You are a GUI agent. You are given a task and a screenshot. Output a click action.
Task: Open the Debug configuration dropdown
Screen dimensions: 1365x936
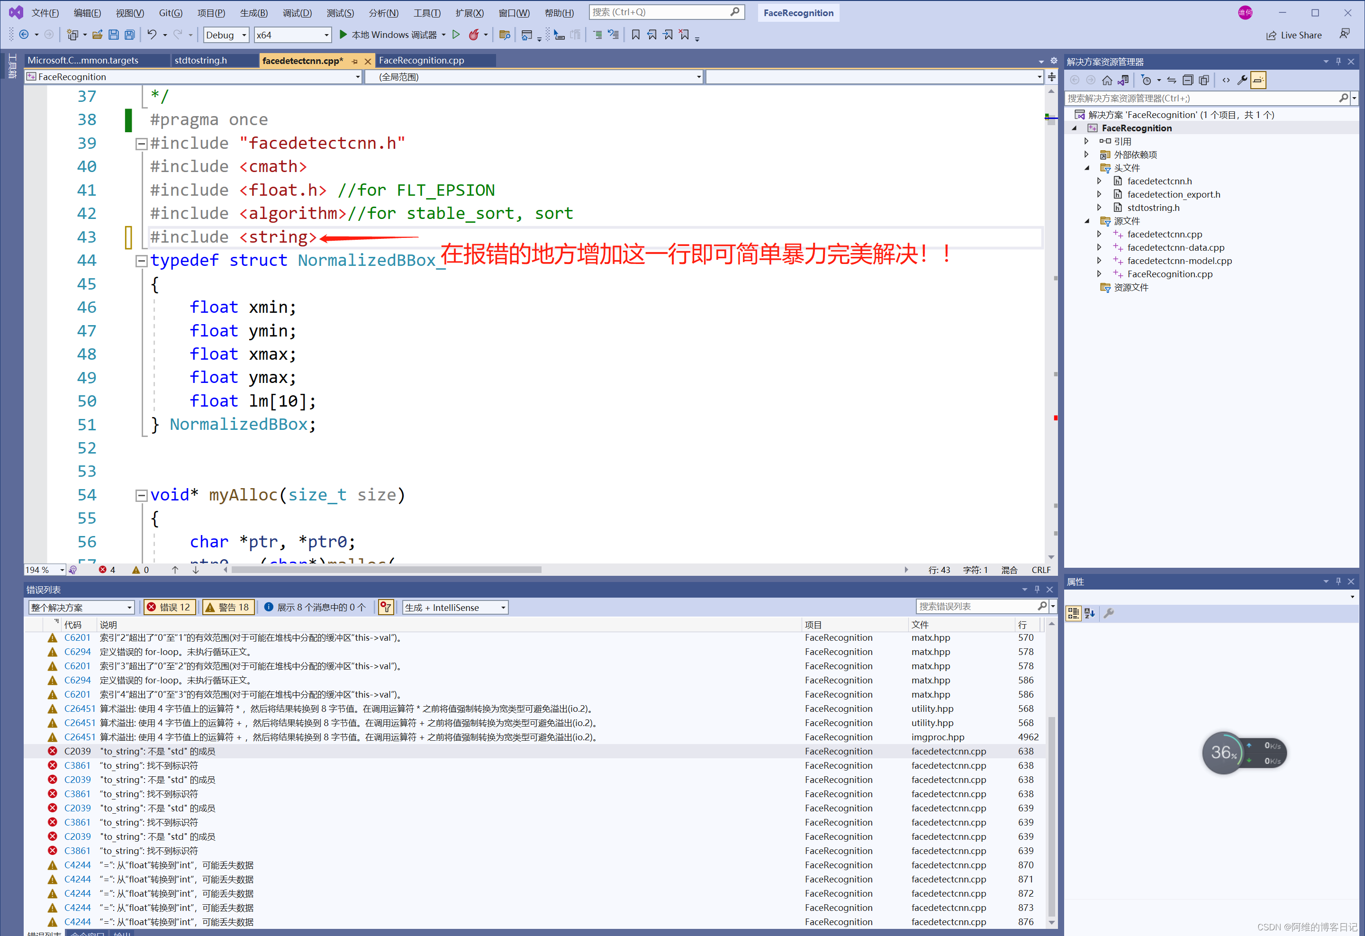[x=226, y=35]
